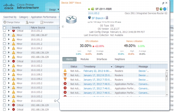174x112 pixels.
Task: Open Device message link of February 22 alarm
Action: [x=144, y=71]
